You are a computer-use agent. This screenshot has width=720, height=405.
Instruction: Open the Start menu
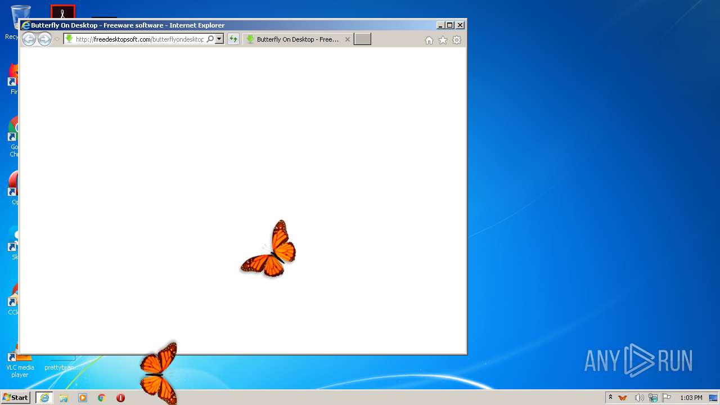[x=16, y=398]
